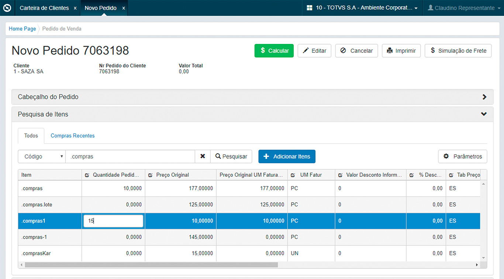Screen dimensions: 504x279
Task: Click the horizontal scrollbar of the items grid
Action: (151, 265)
